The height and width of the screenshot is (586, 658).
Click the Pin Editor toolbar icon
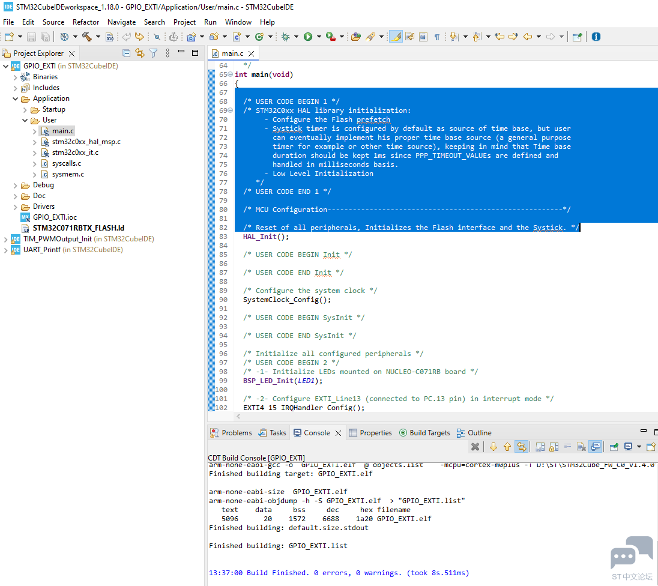[577, 37]
